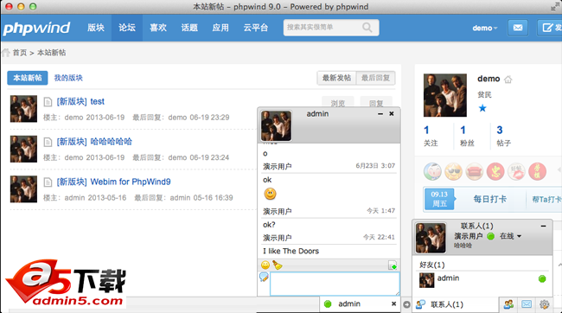Select the 本站新帖 tab
The image size is (562, 313).
click(28, 78)
